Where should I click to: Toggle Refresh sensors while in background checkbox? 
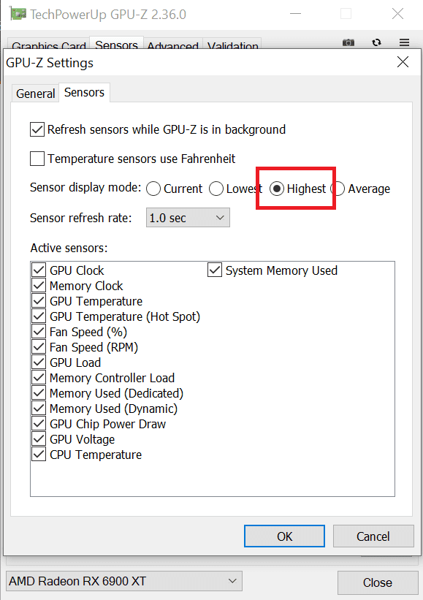(37, 129)
